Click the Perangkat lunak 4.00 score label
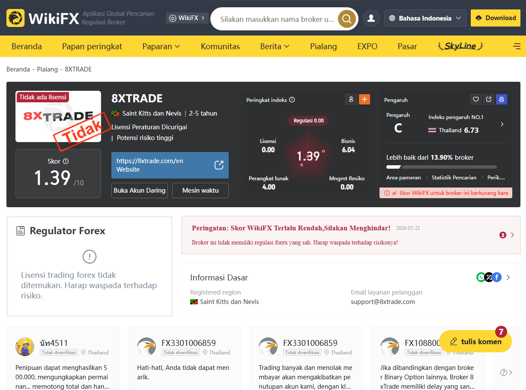This screenshot has width=526, height=390. pos(269,183)
